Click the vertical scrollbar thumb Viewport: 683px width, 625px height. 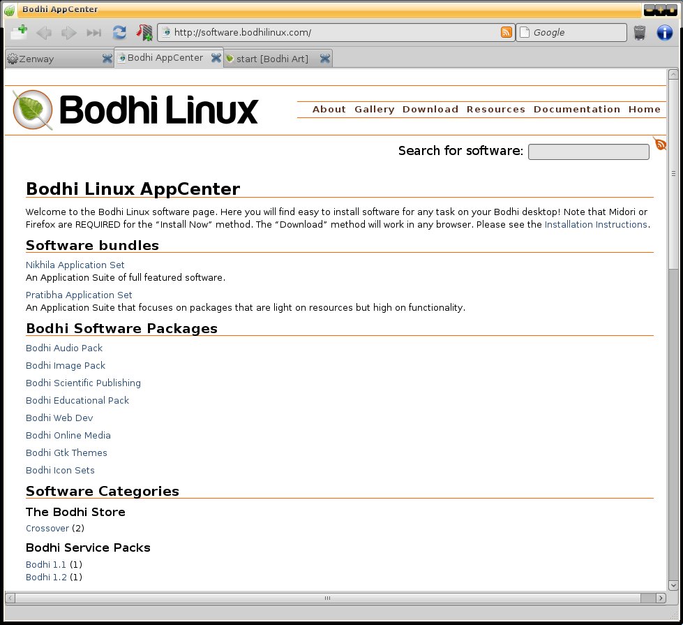point(673,174)
